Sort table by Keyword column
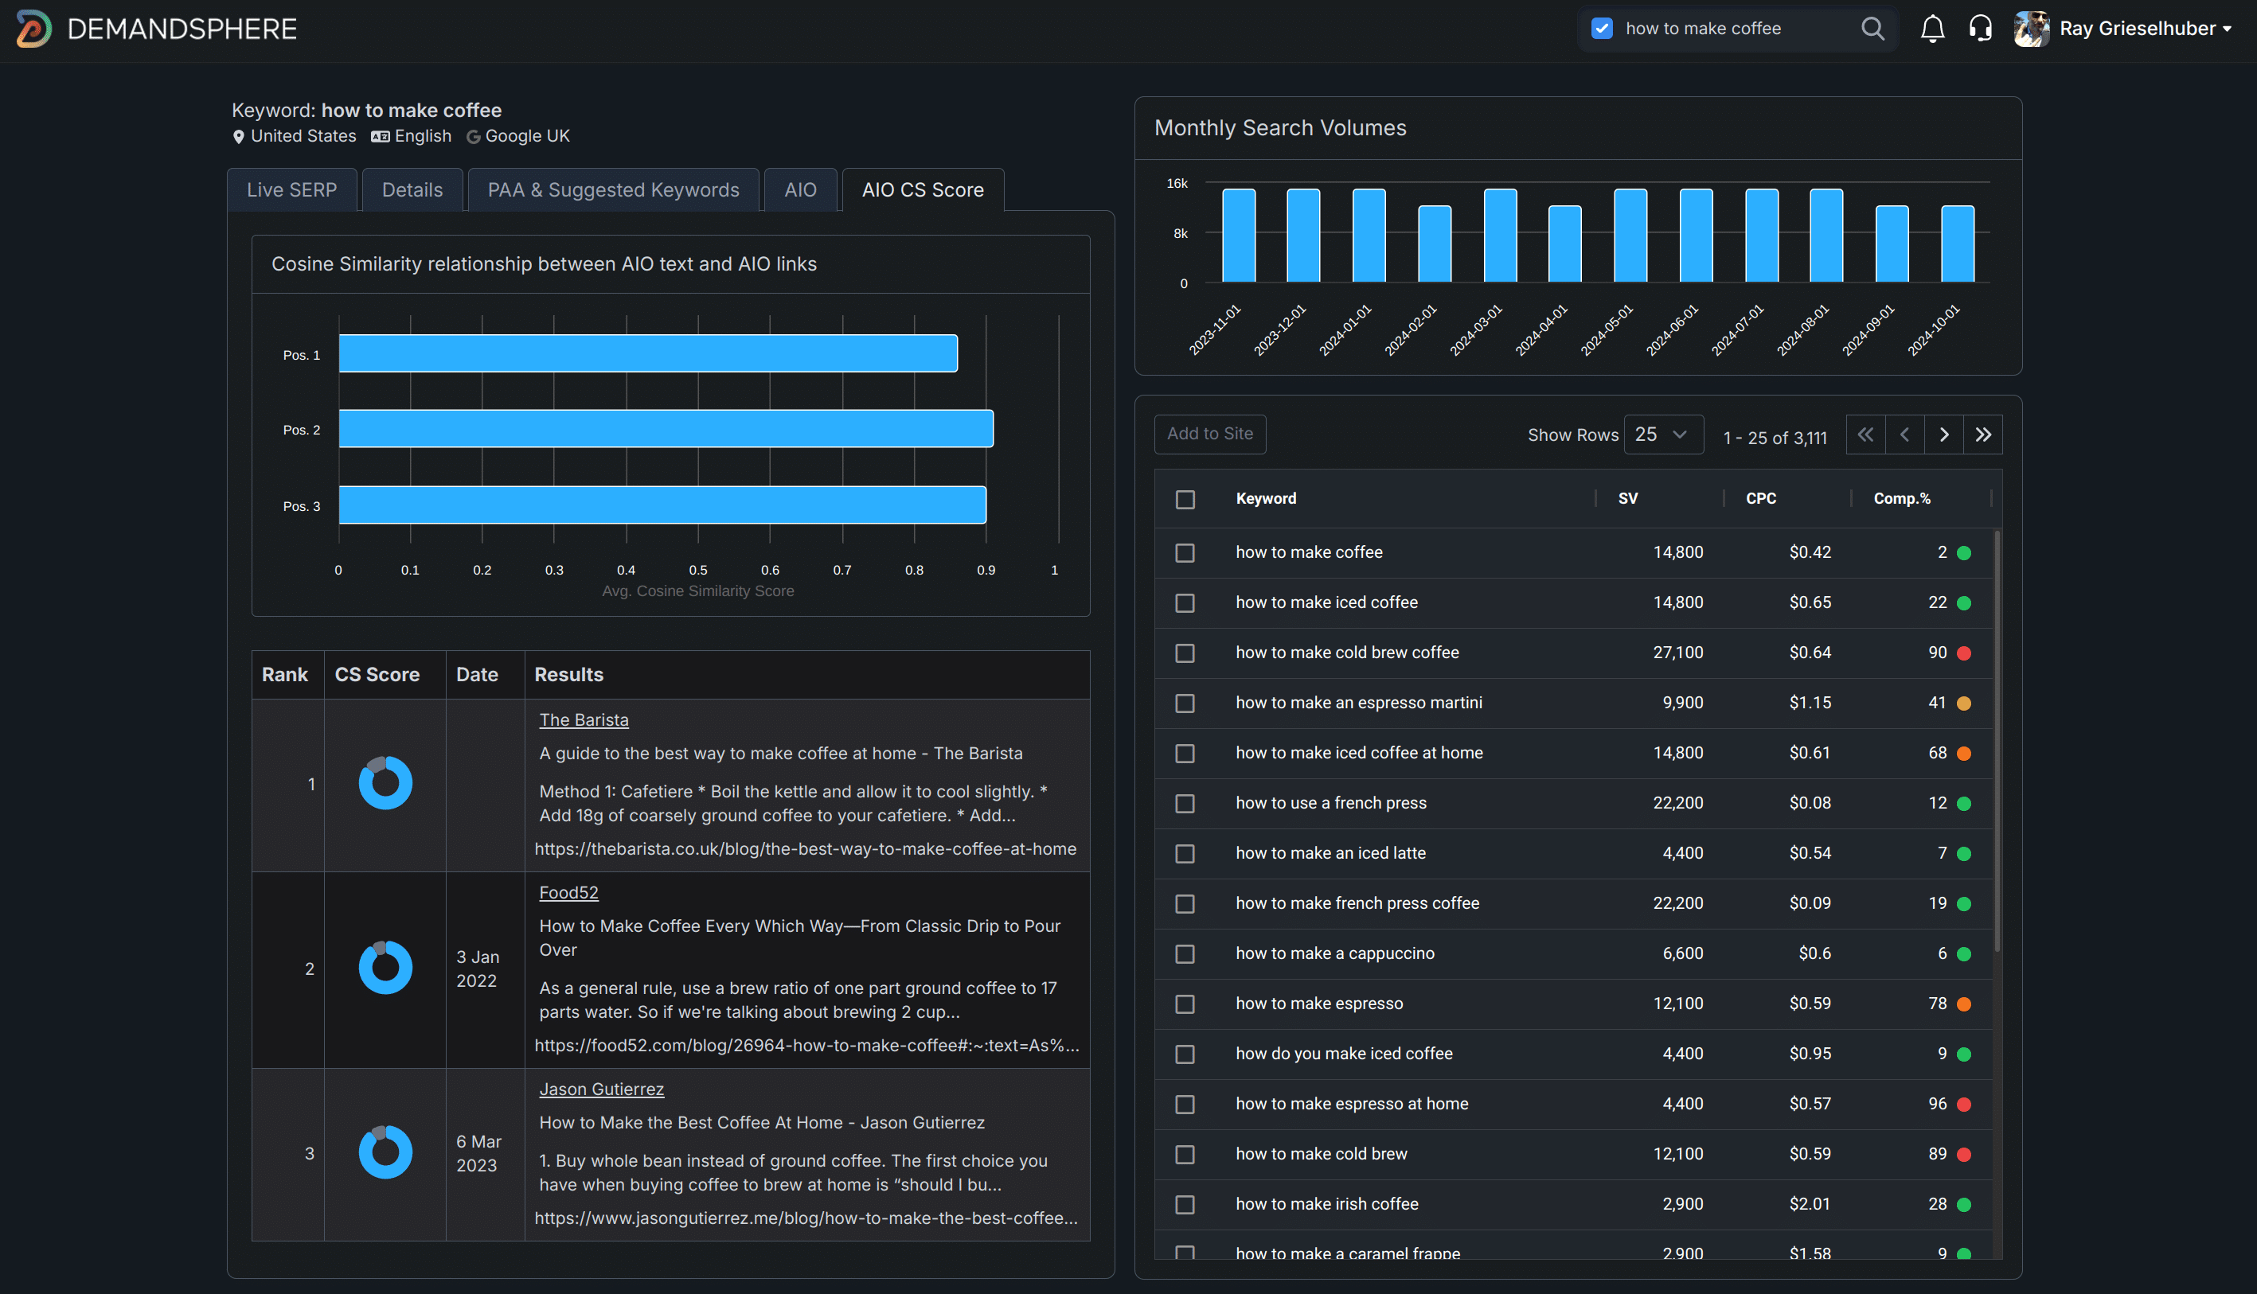The height and width of the screenshot is (1294, 2257). [x=1266, y=499]
